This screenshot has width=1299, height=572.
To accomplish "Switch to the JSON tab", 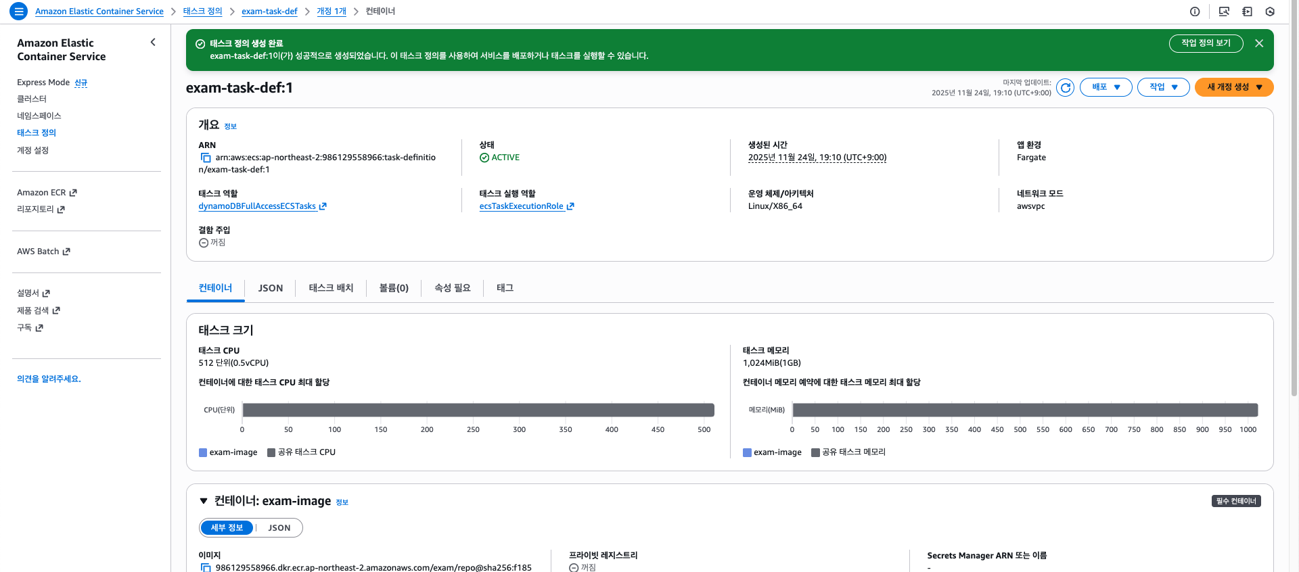I will 271,288.
